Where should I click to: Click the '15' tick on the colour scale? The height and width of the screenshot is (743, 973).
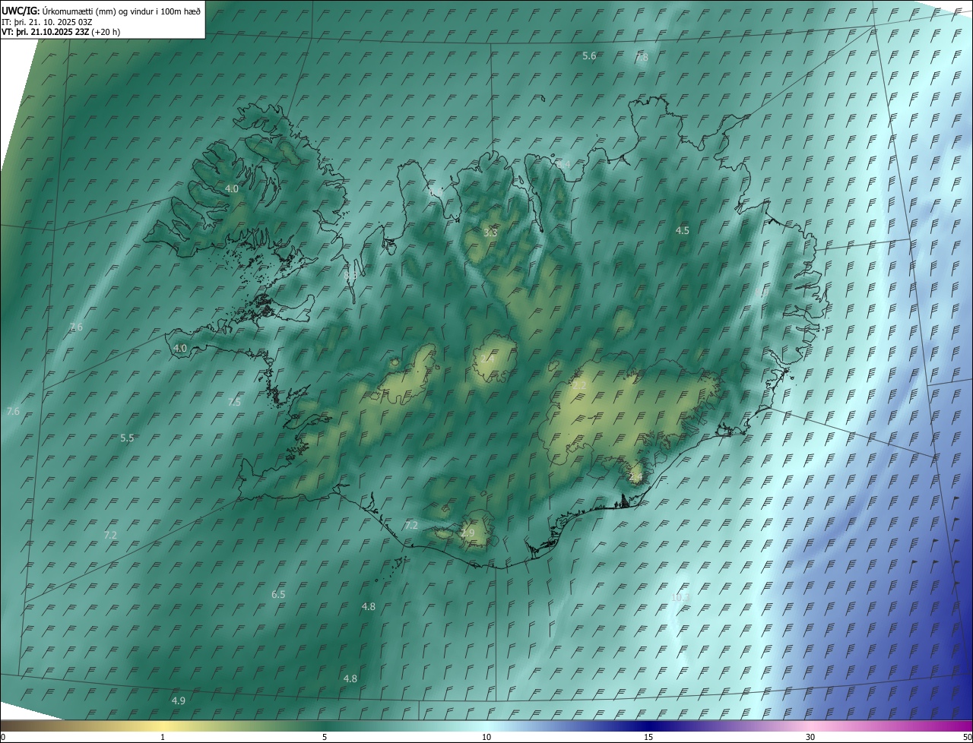coord(648,737)
